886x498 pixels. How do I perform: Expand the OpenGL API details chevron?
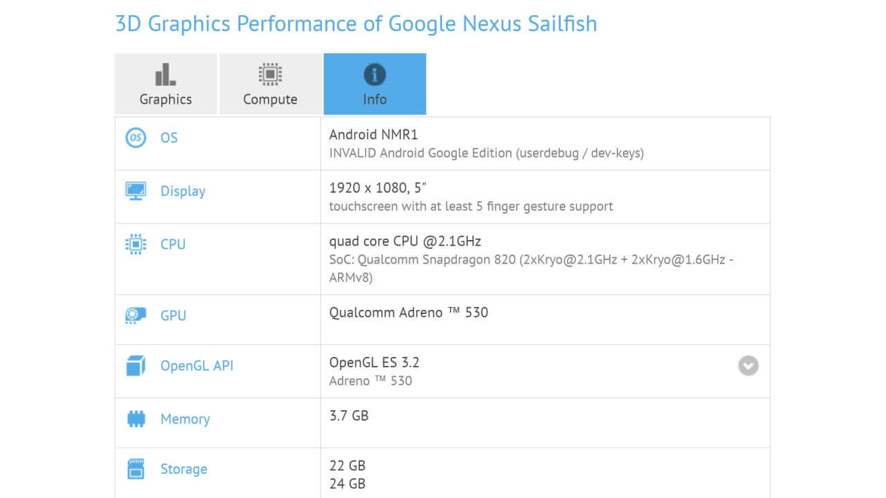pyautogui.click(x=748, y=365)
